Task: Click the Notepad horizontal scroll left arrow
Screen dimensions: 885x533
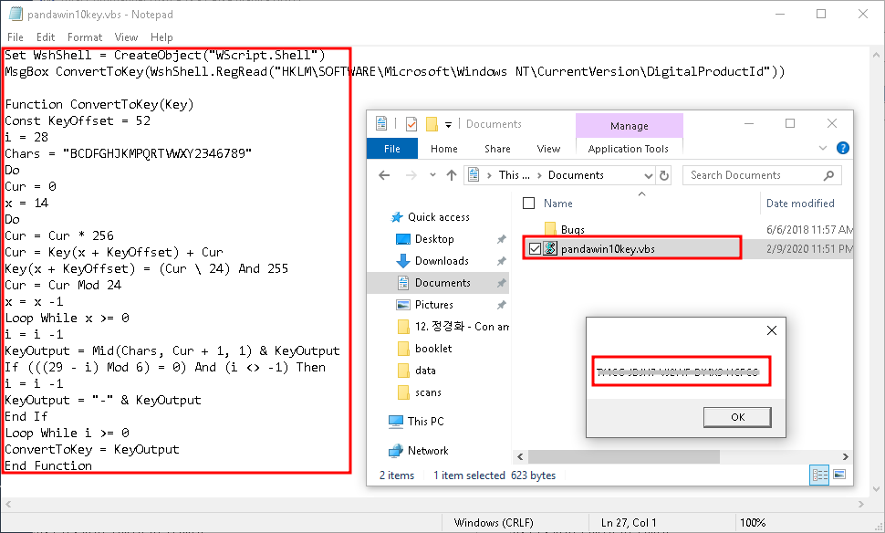Action: coord(8,504)
